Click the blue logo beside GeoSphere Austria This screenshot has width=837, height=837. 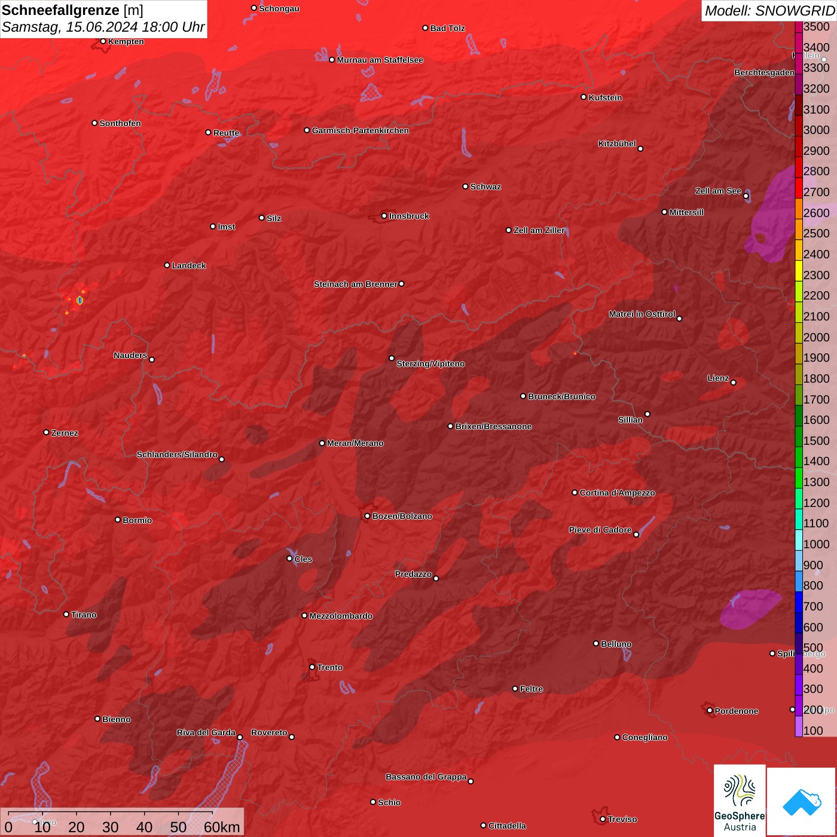click(x=802, y=802)
